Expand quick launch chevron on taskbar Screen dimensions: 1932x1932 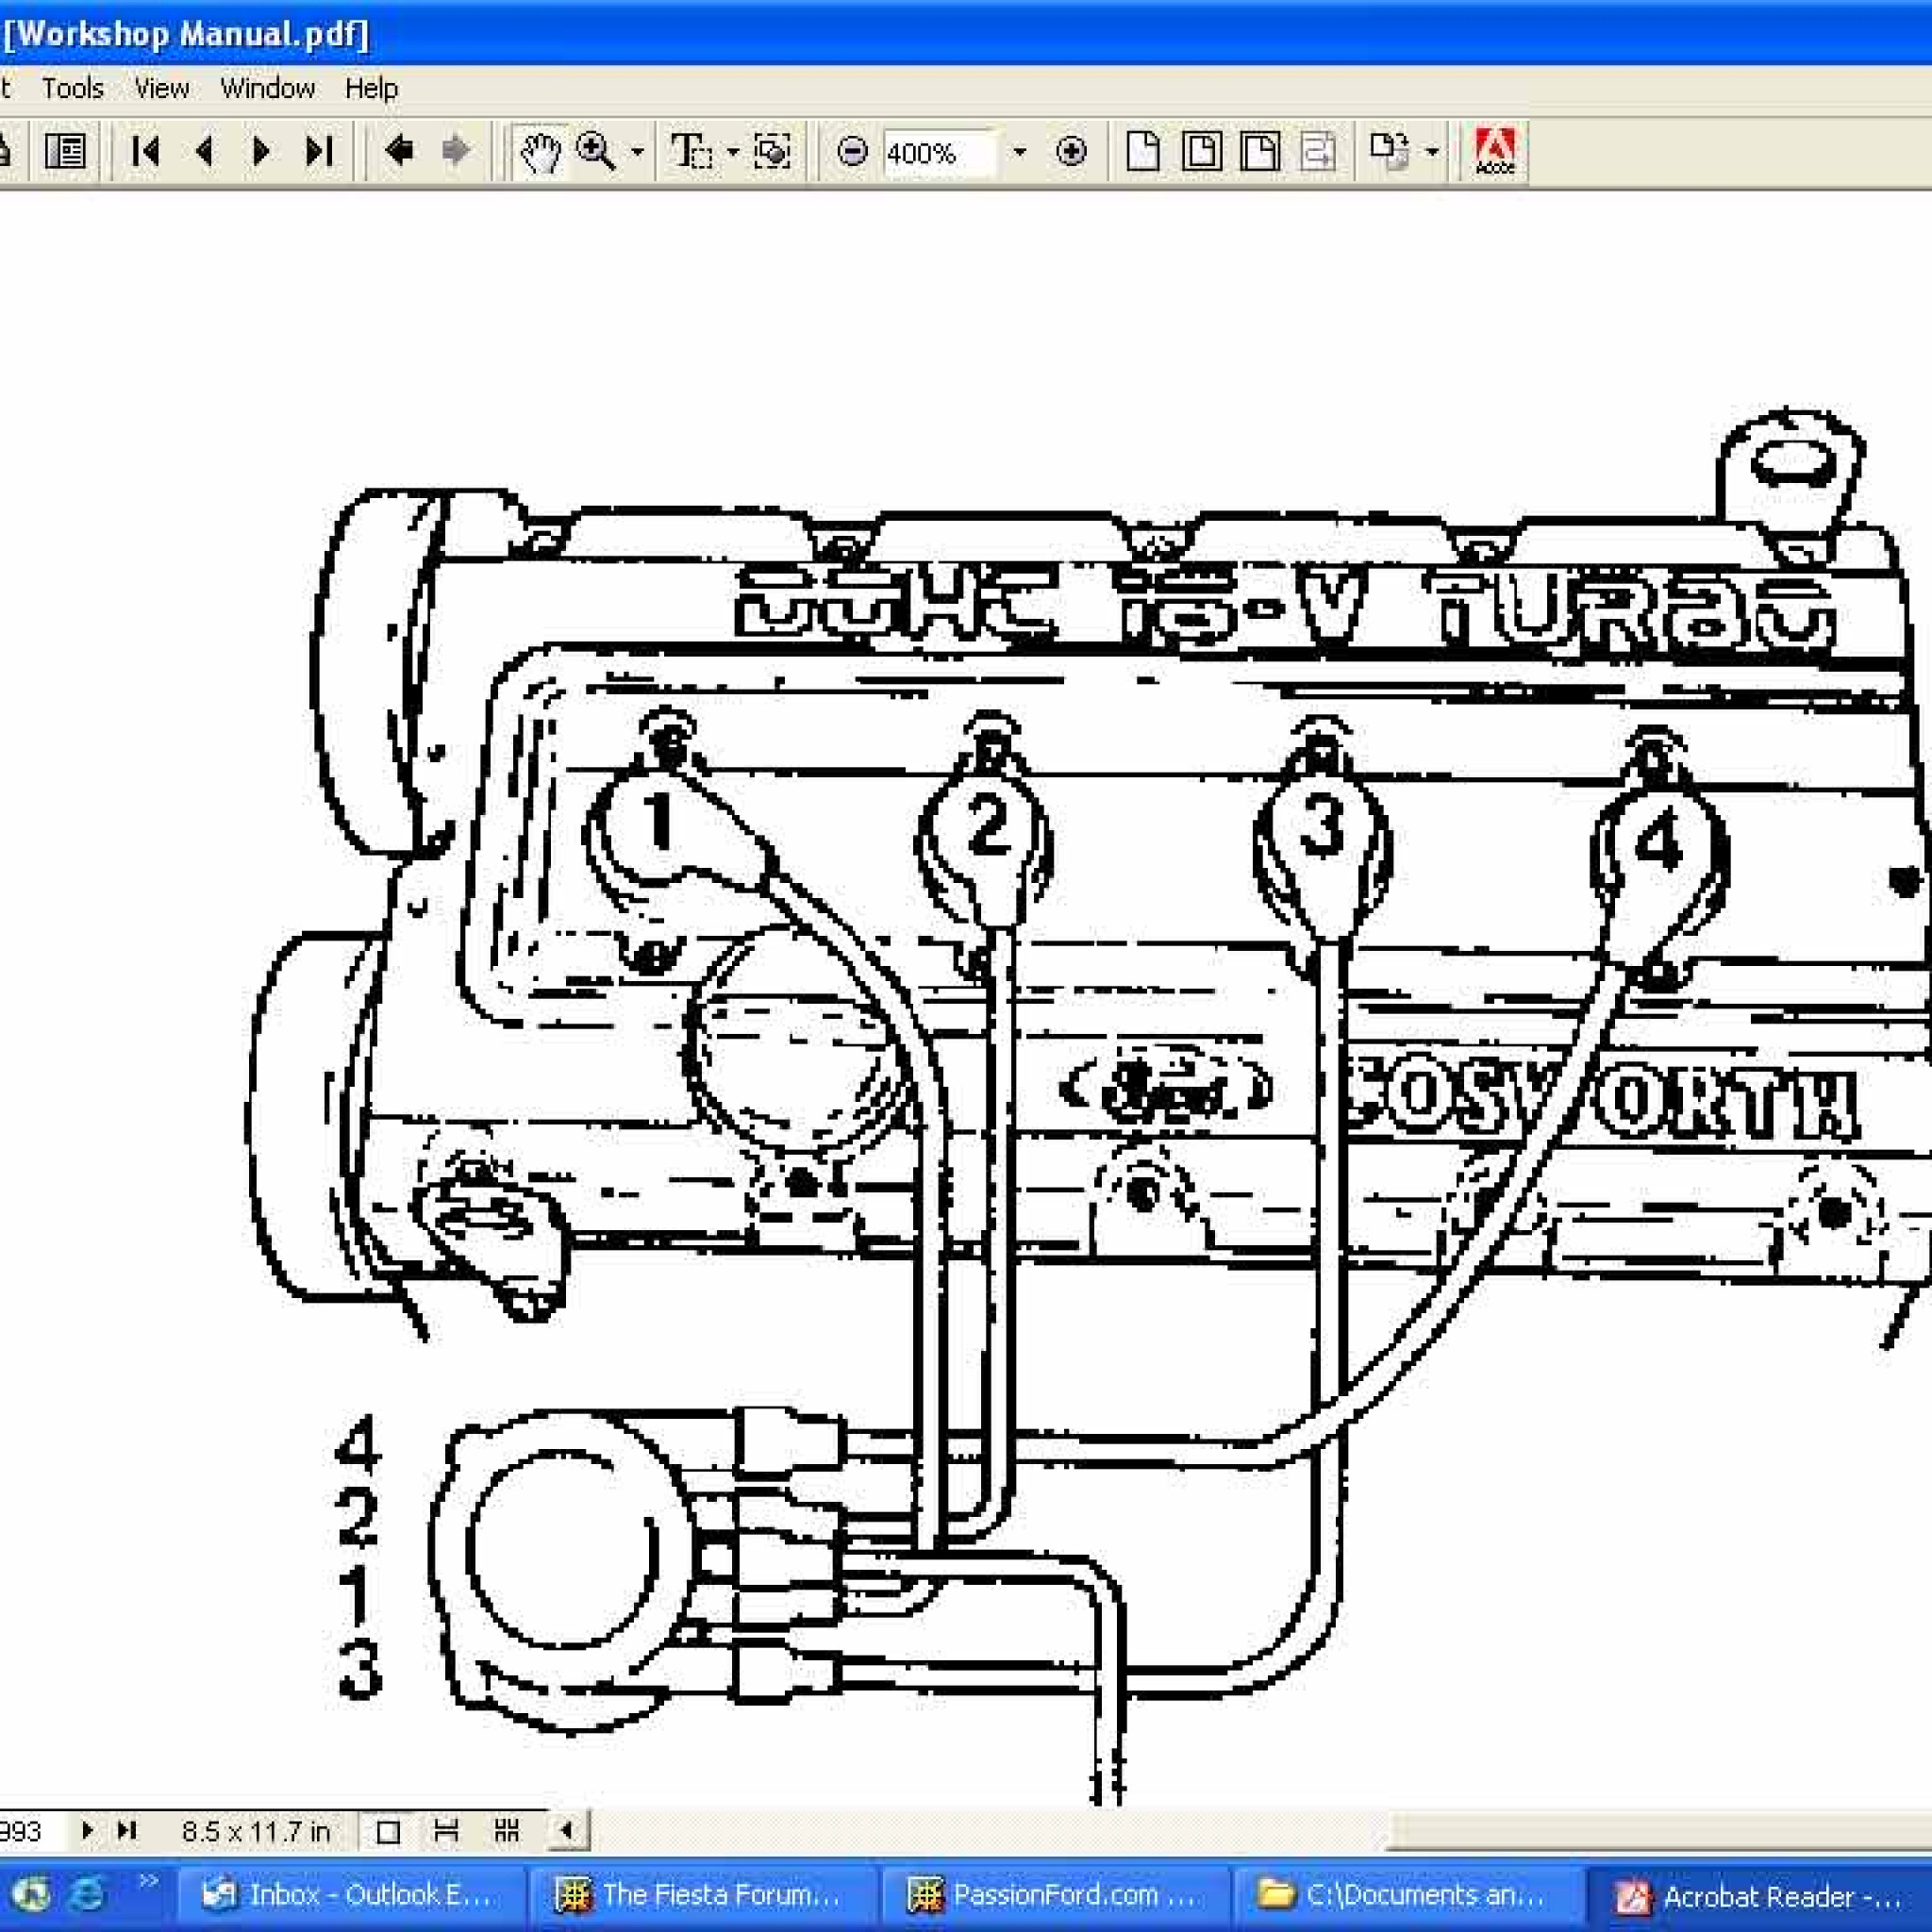tap(148, 1882)
